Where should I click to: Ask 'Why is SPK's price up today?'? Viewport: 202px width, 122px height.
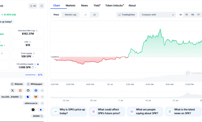tap(69, 112)
